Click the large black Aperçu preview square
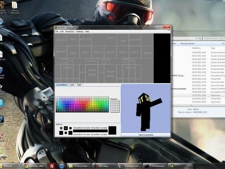Image resolution: width=225 pixels, height=169 pixels. (112, 131)
